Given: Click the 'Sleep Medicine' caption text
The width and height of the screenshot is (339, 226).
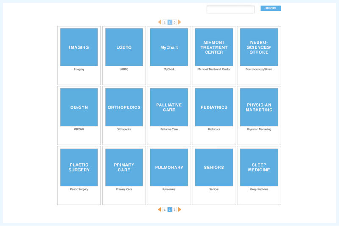Looking at the screenshot, I should pyautogui.click(x=259, y=189).
